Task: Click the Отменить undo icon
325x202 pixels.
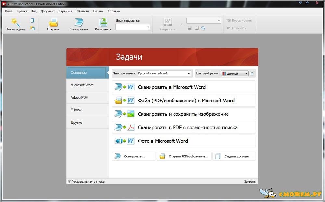Action: [228, 28]
